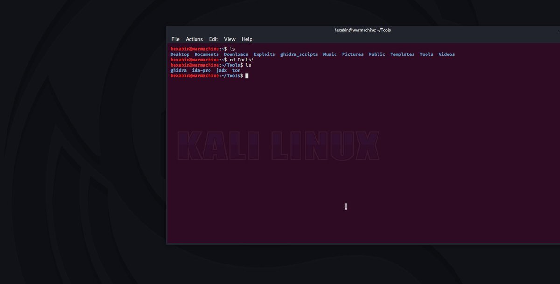Click the tor folder name

click(x=236, y=70)
